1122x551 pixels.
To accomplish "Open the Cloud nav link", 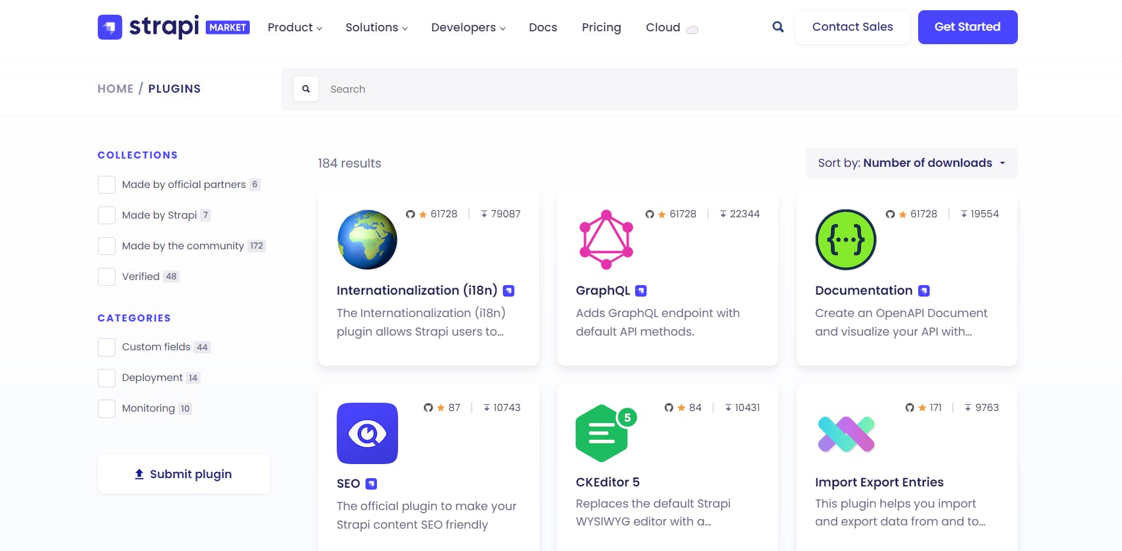I will tap(663, 27).
